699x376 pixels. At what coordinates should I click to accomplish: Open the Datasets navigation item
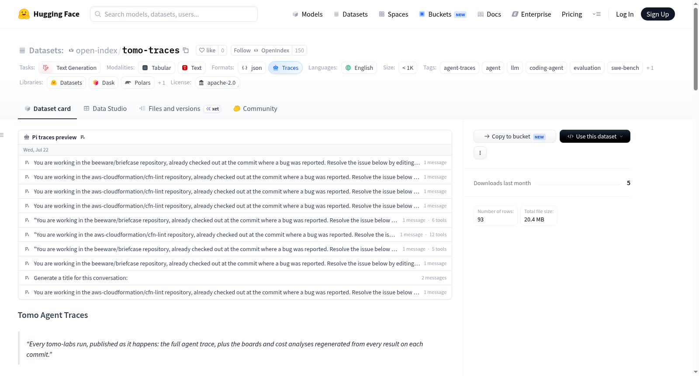(x=351, y=14)
